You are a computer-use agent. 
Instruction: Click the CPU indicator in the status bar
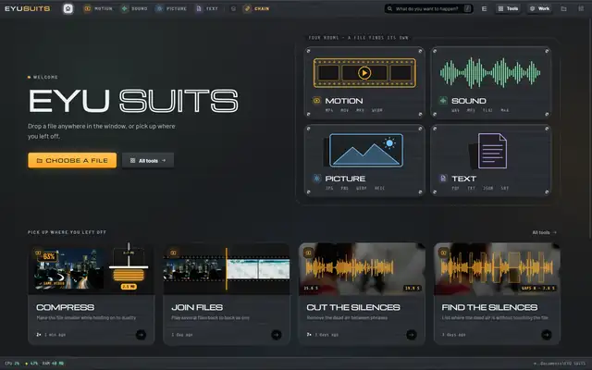coord(12,364)
